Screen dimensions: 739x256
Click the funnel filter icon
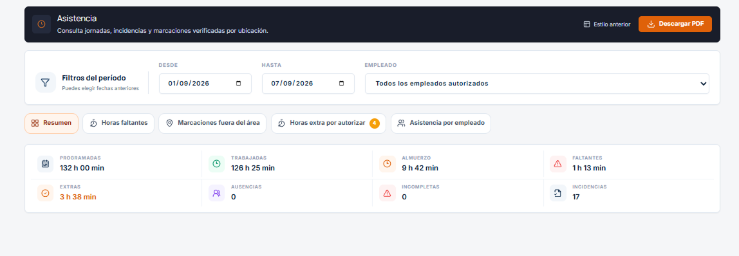(x=45, y=82)
